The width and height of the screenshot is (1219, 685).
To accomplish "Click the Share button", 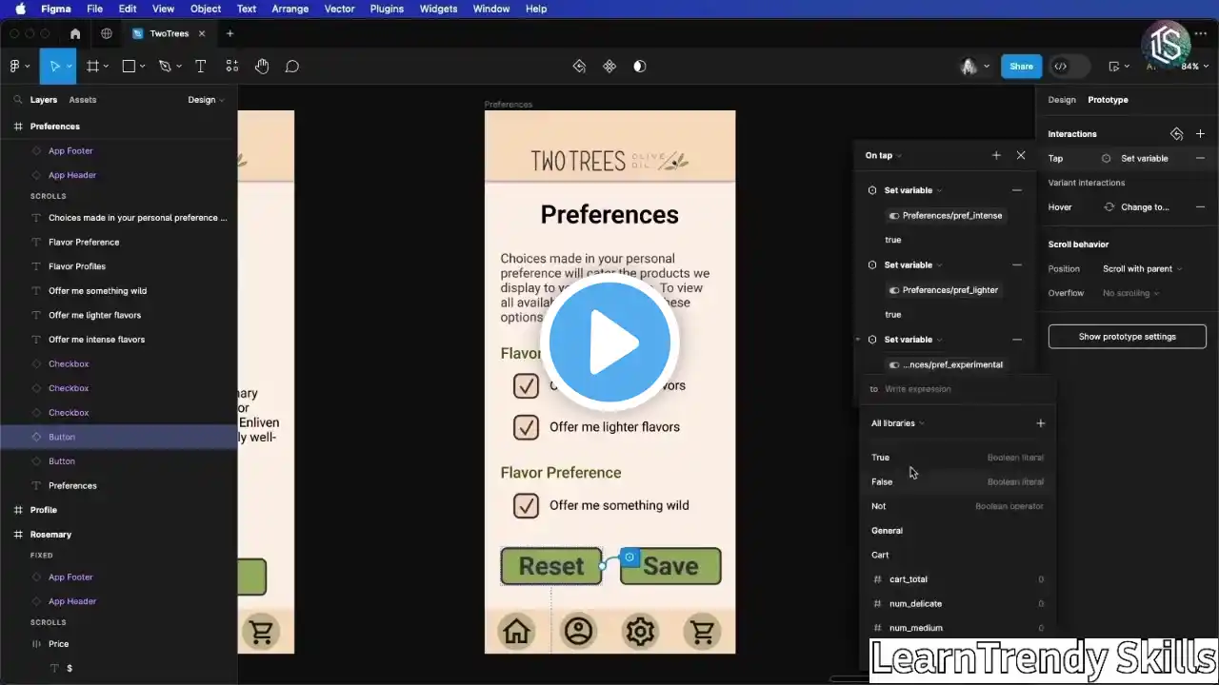I will click(x=1021, y=67).
